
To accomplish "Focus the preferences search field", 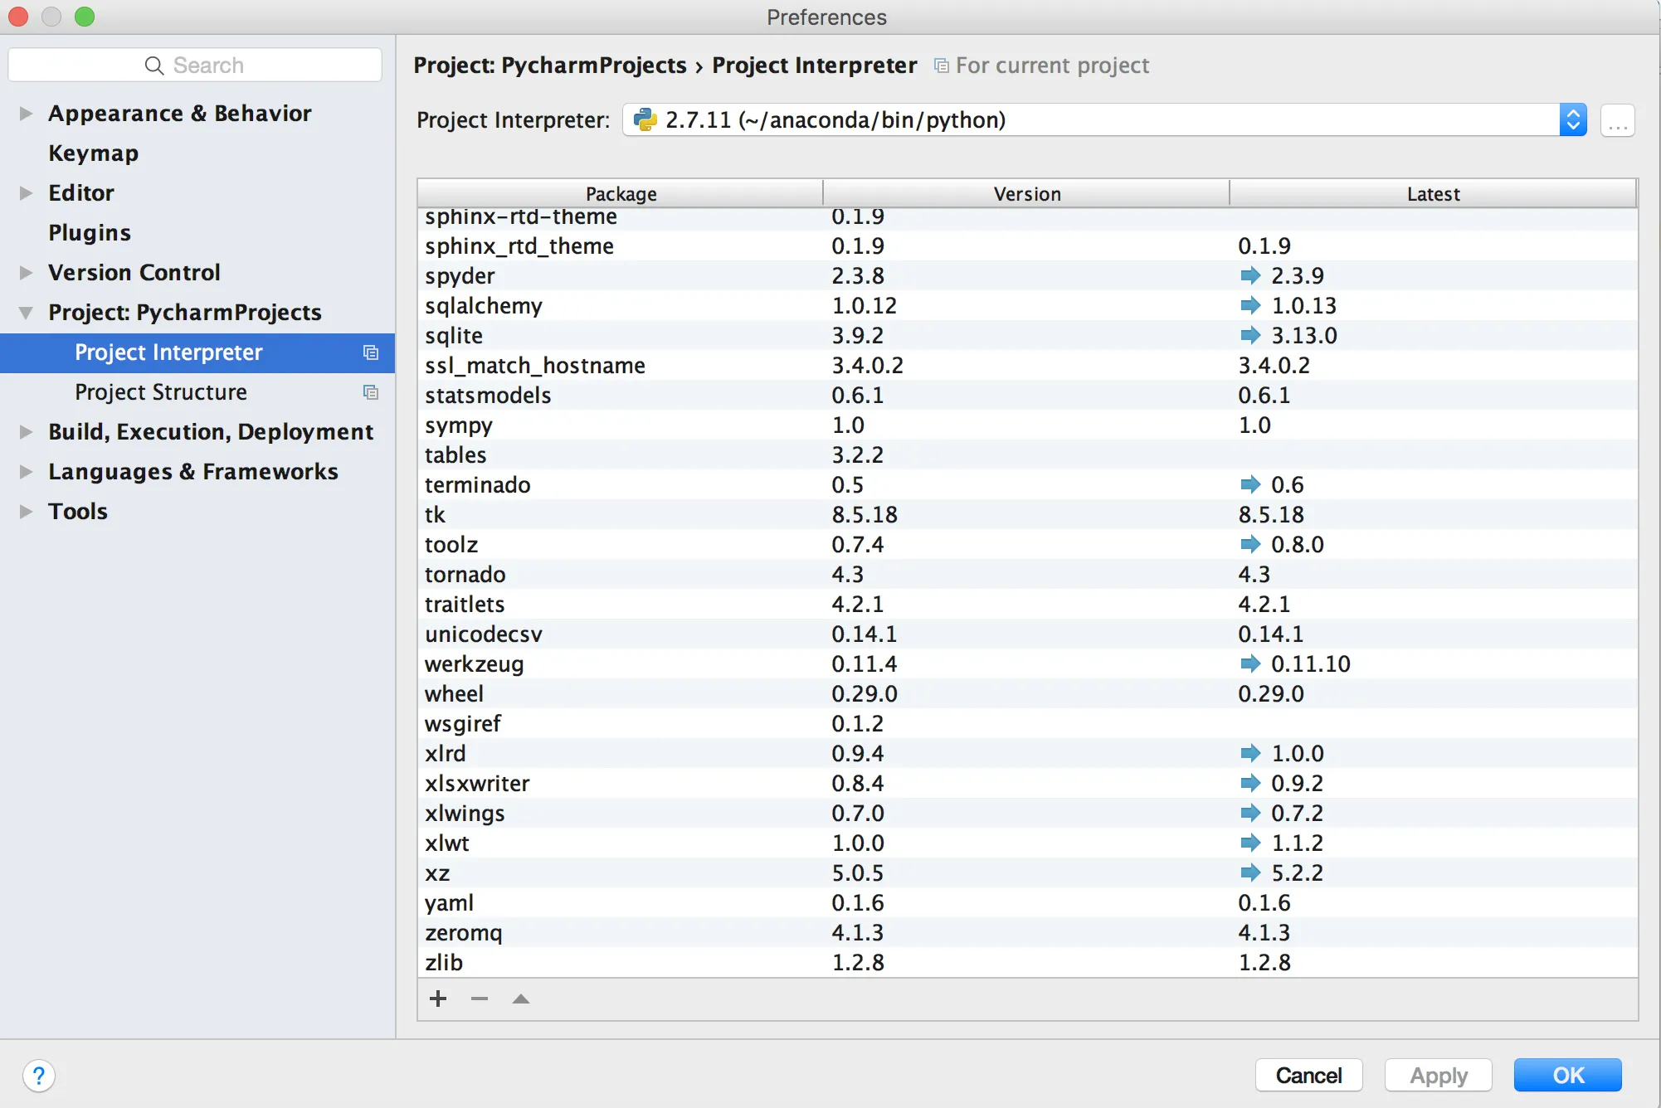I will click(x=249, y=66).
